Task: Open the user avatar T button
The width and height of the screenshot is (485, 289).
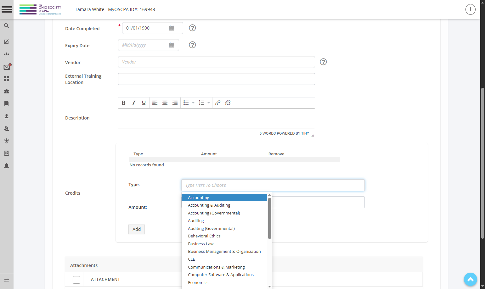Action: [x=471, y=9]
